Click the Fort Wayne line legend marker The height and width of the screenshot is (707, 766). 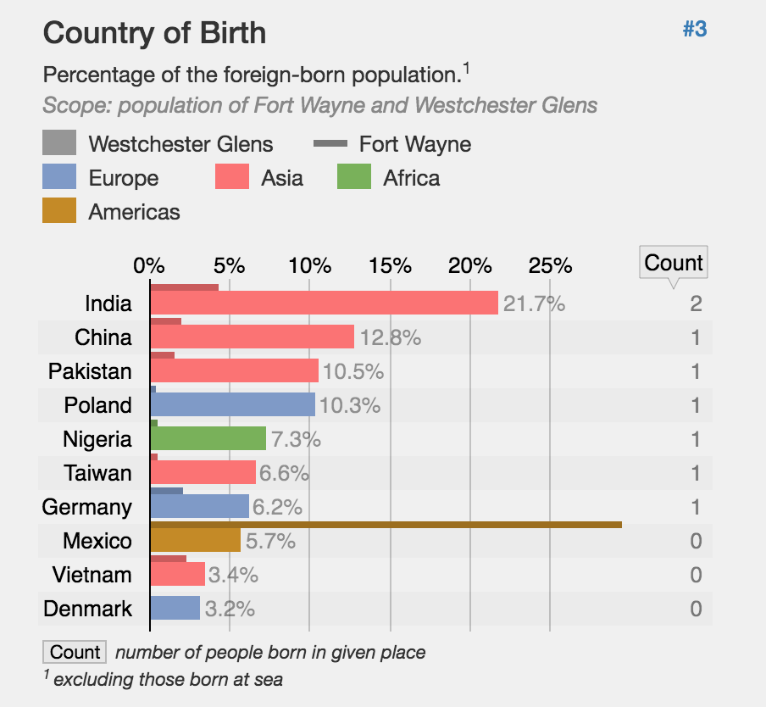331,144
